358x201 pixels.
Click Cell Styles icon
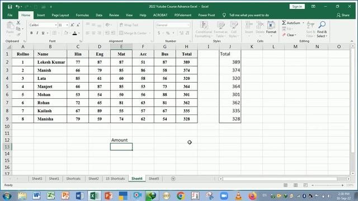click(234, 29)
